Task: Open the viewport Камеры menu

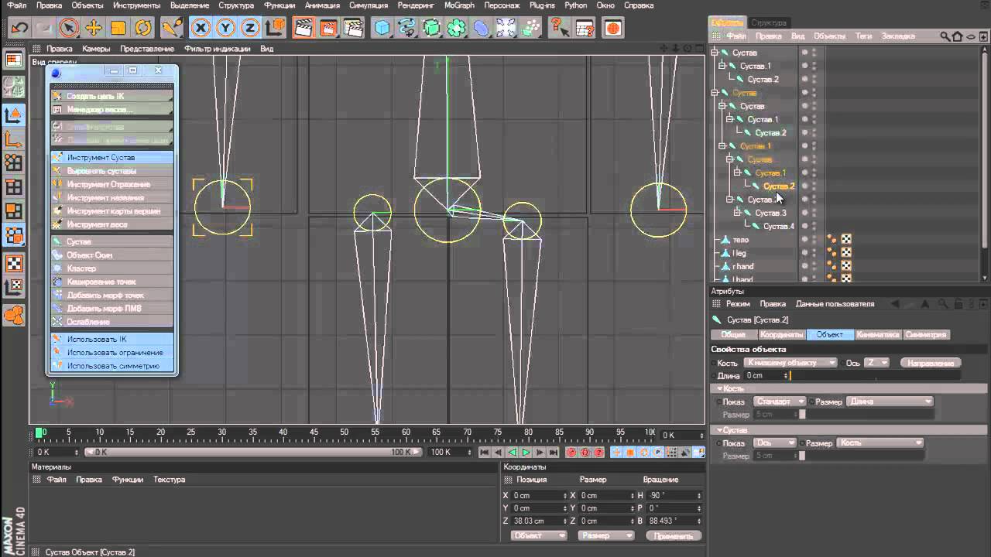Action: [96, 49]
